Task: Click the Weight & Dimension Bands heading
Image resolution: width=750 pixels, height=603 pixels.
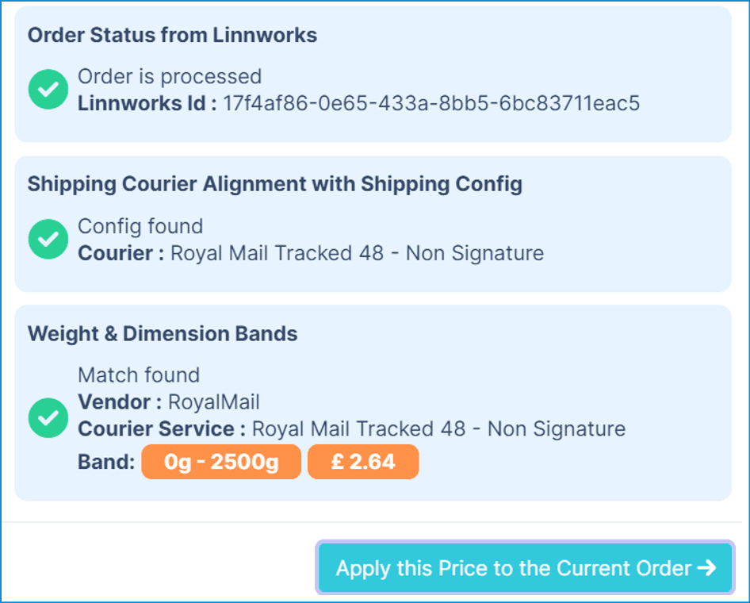Action: click(x=163, y=333)
